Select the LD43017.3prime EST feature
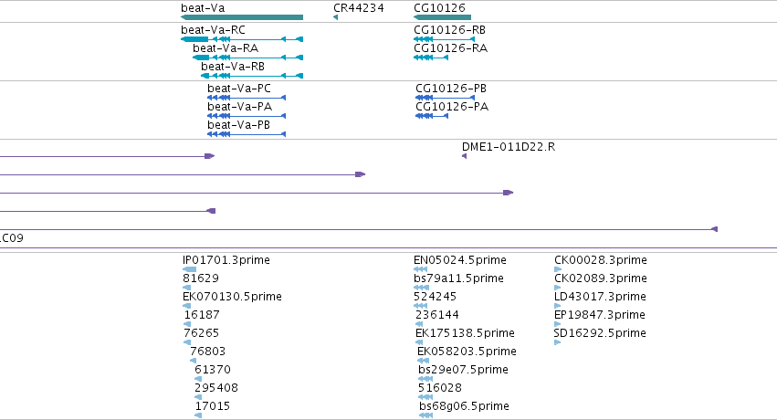The width and height of the screenshot is (777, 420). (x=558, y=306)
